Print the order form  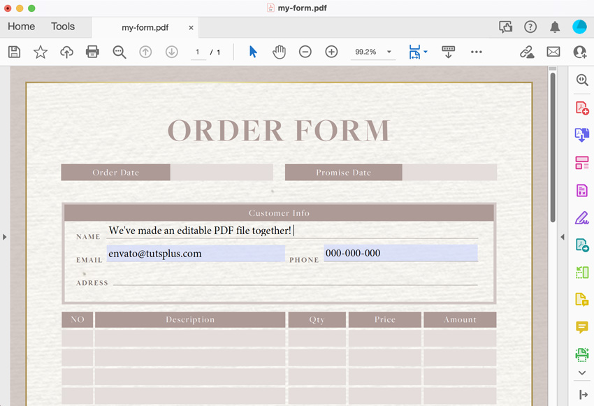point(92,51)
